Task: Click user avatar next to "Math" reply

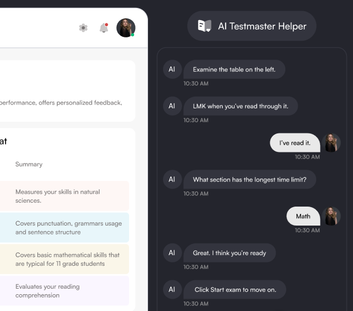Action: 331,216
